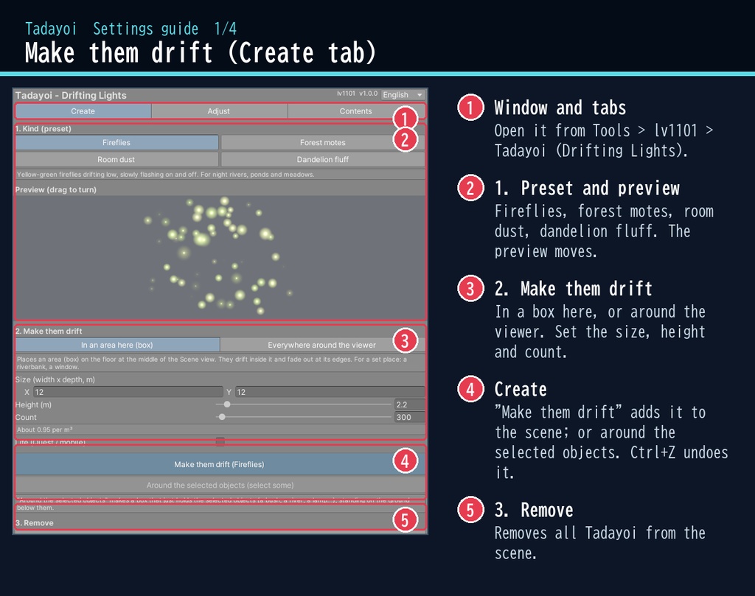The image size is (755, 596).
Task: Click the 'Places an area (box) on the floor' description
Action: coord(212,362)
